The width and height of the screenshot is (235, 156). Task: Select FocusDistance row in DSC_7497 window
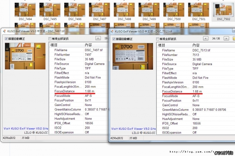[79, 91]
